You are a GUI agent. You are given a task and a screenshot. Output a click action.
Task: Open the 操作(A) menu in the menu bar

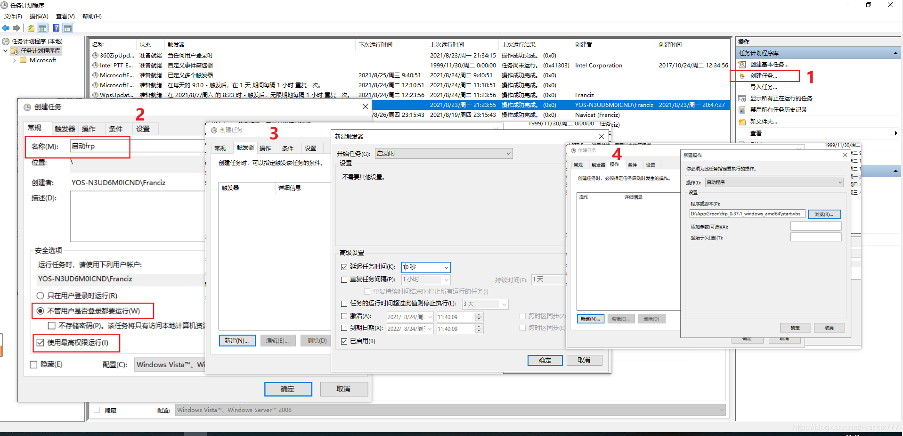click(x=39, y=16)
